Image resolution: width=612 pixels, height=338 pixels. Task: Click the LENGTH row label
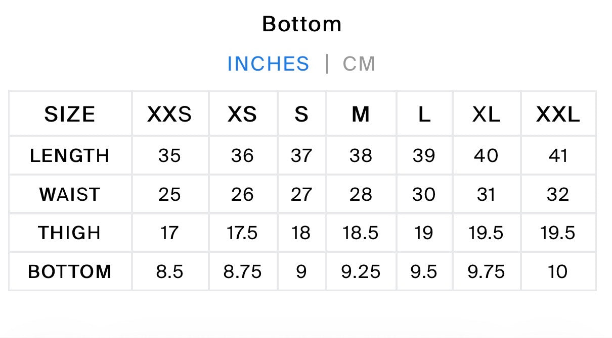click(x=70, y=156)
